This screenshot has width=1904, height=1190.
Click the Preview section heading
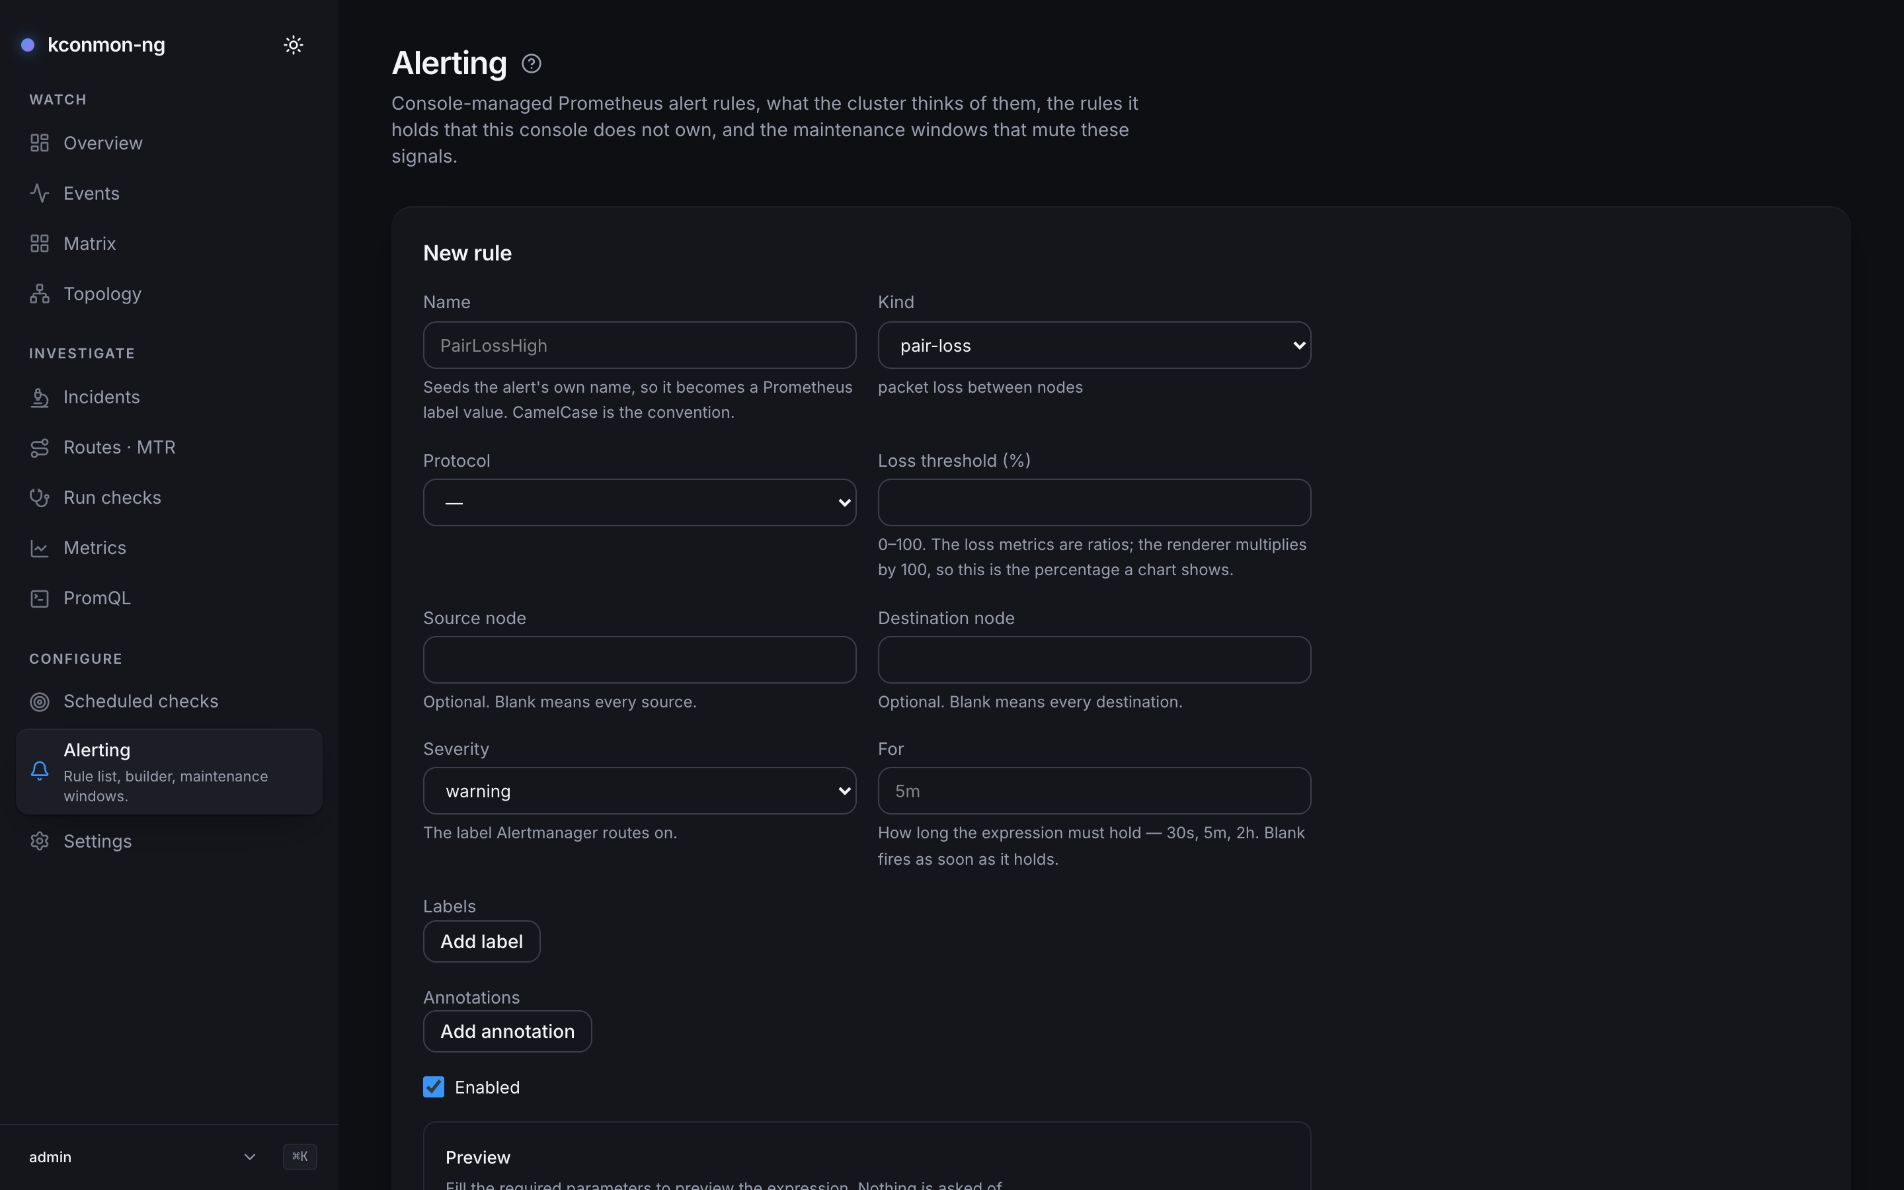[x=477, y=1157]
